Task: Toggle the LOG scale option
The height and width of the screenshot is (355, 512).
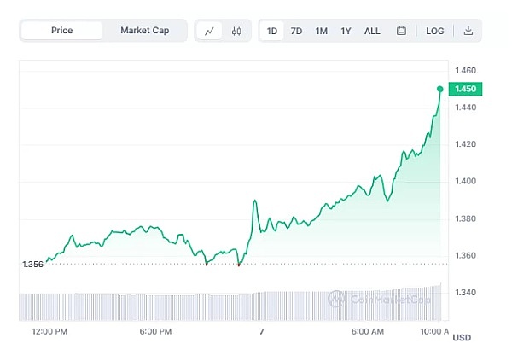Action: pos(435,32)
